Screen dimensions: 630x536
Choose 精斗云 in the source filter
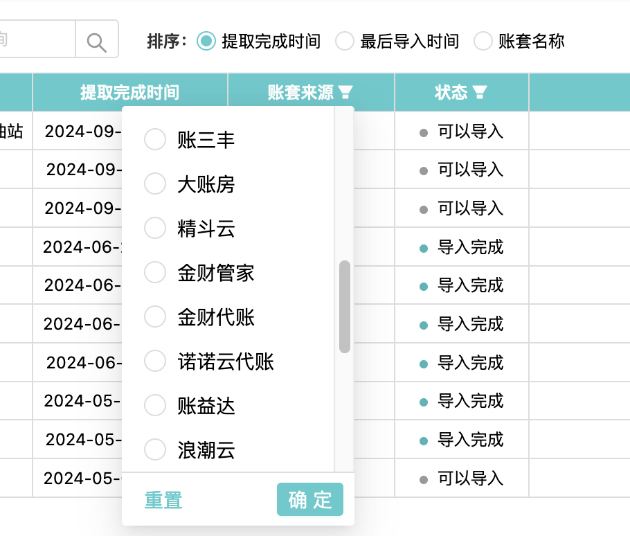155,228
